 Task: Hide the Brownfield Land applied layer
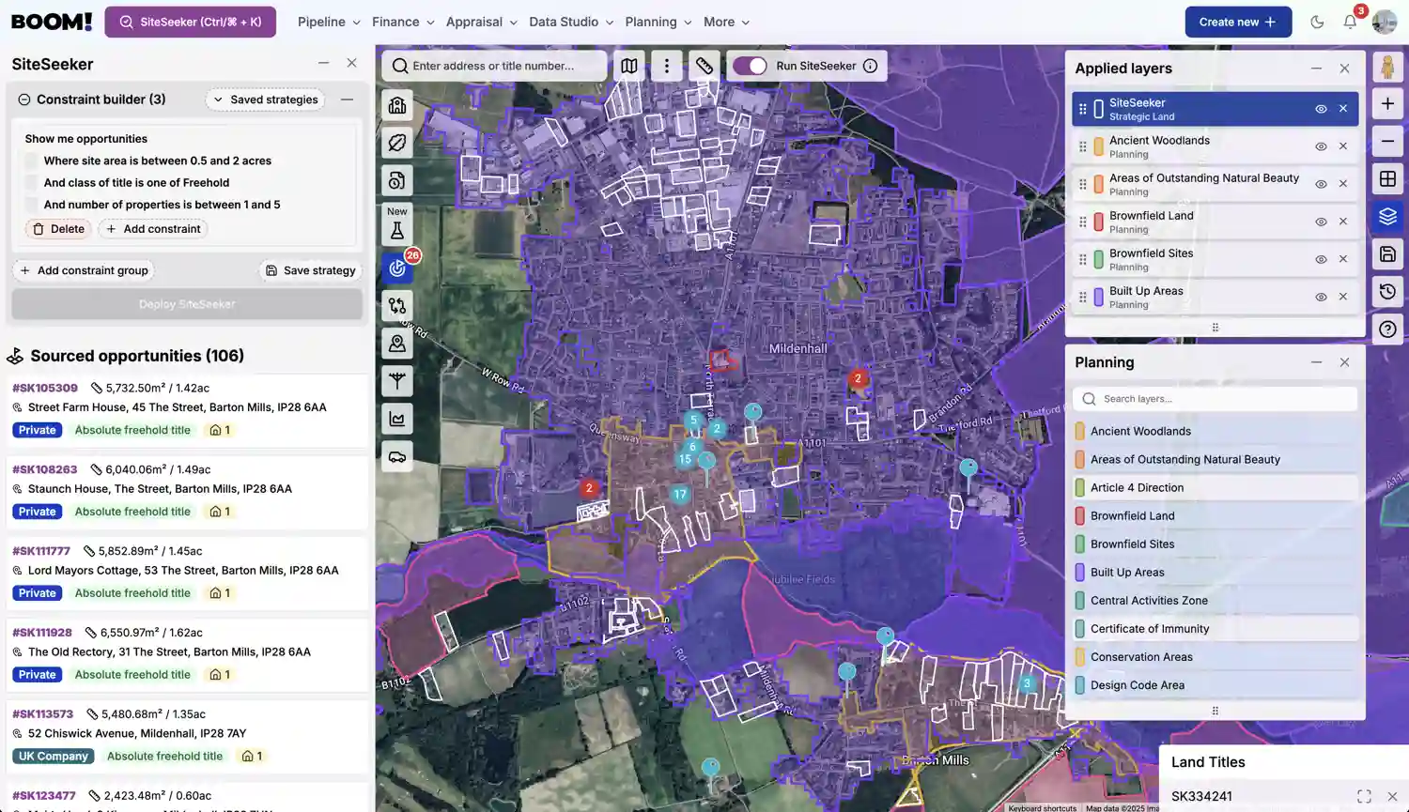pos(1321,222)
